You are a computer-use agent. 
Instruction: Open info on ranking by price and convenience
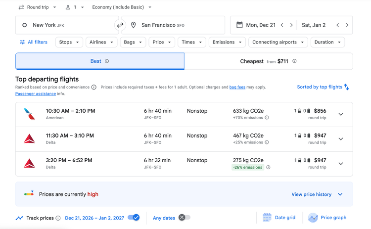coord(94,87)
